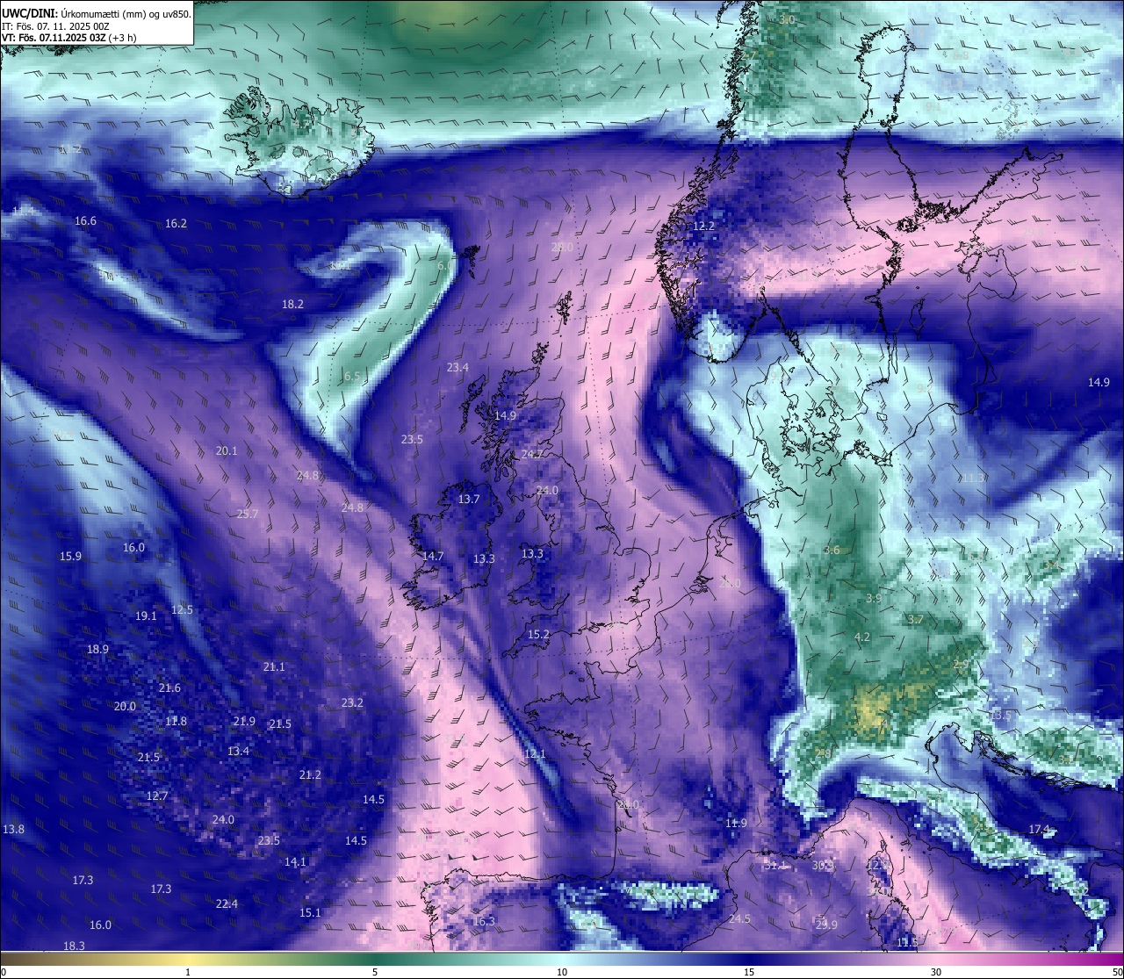1124x979 pixels.
Task: Click the map value 11.5
Action: tap(907, 943)
